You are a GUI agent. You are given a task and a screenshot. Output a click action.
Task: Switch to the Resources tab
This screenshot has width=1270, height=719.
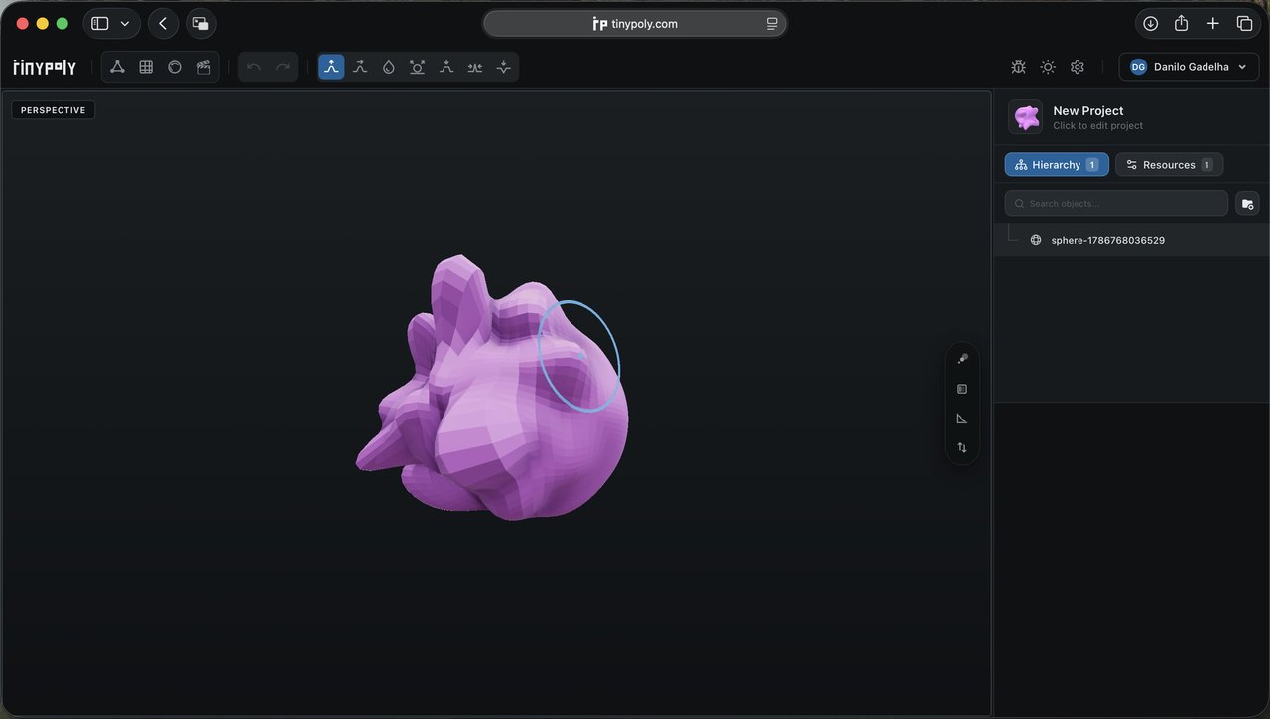click(1169, 165)
